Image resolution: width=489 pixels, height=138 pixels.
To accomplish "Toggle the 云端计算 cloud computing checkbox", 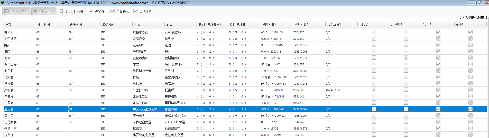I will pos(135,11).
